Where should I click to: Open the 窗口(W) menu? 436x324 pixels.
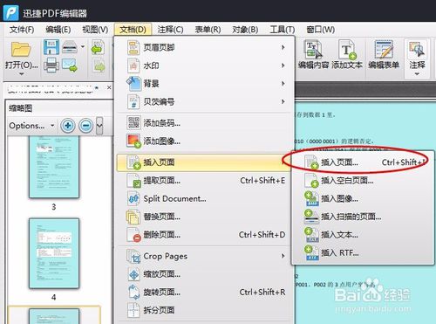tap(320, 30)
